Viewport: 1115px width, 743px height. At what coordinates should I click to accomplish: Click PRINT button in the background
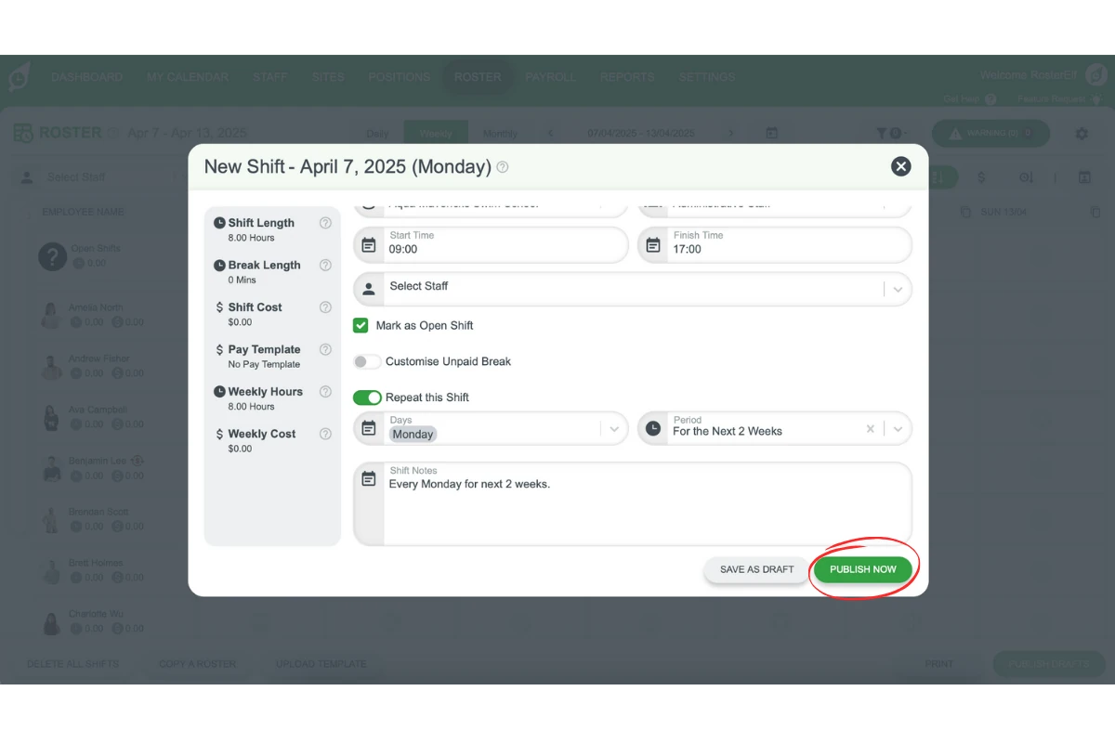[x=939, y=664]
